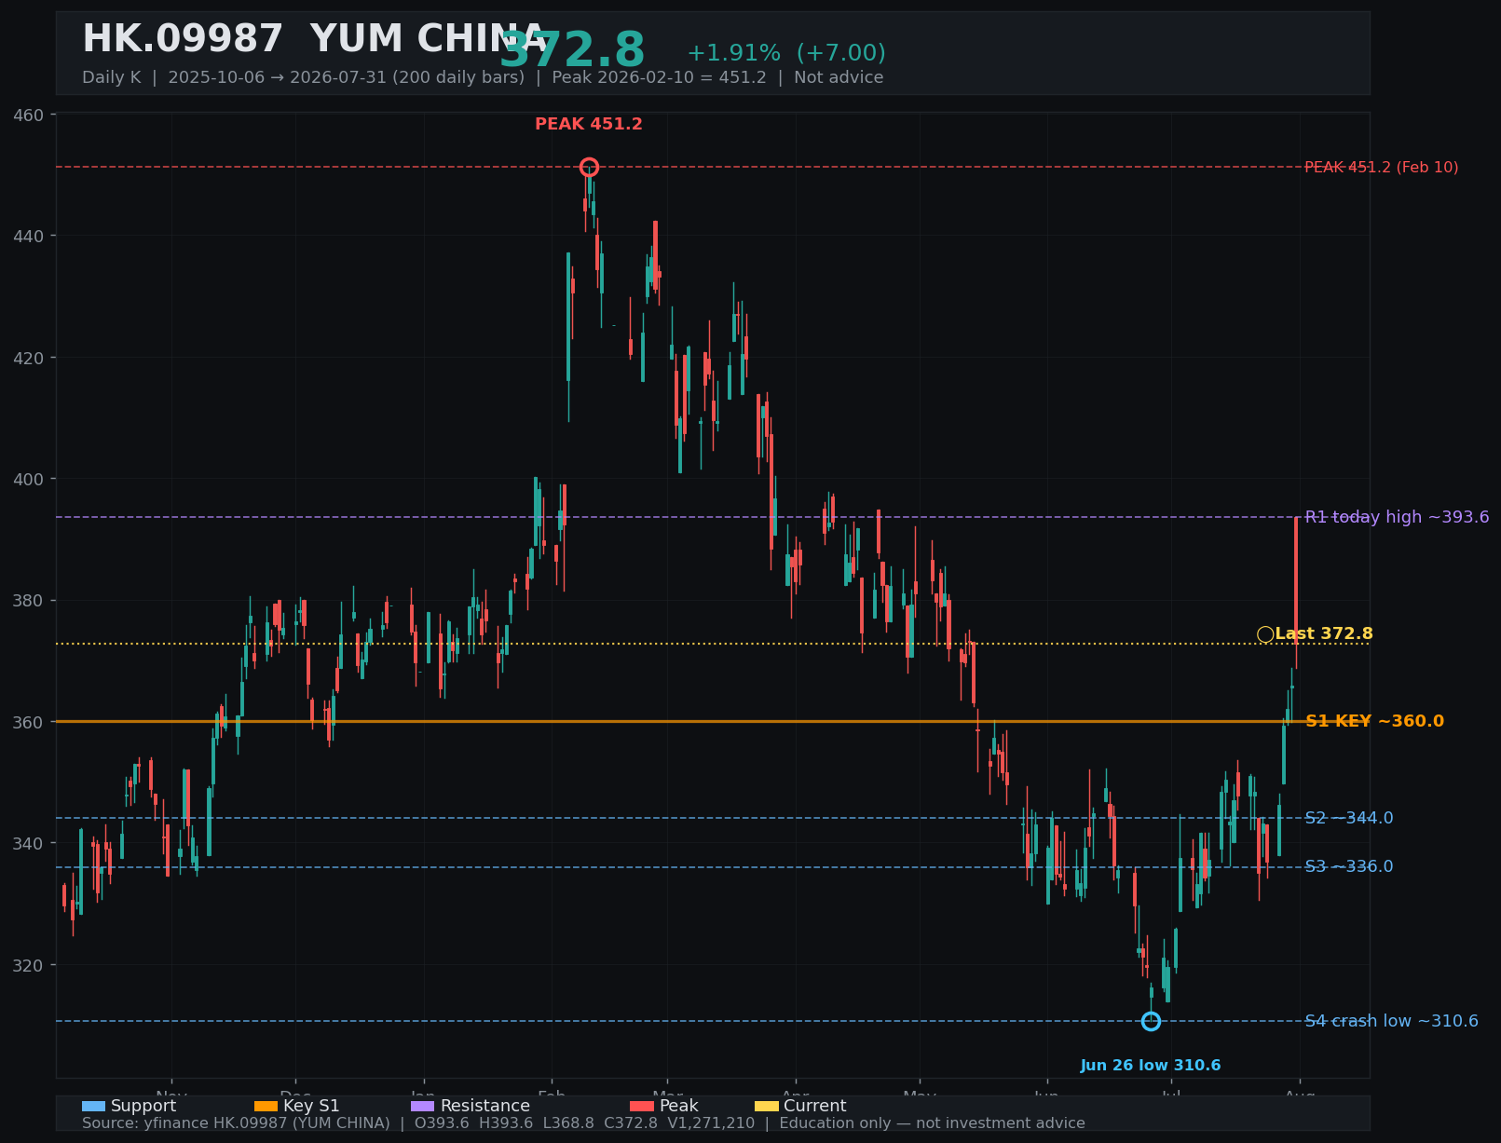1501x1143 pixels.
Task: Click the 420 y-axis tick label
Action: (30, 358)
